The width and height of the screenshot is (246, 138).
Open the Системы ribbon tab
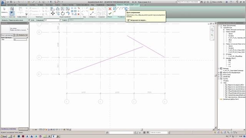point(32,5)
